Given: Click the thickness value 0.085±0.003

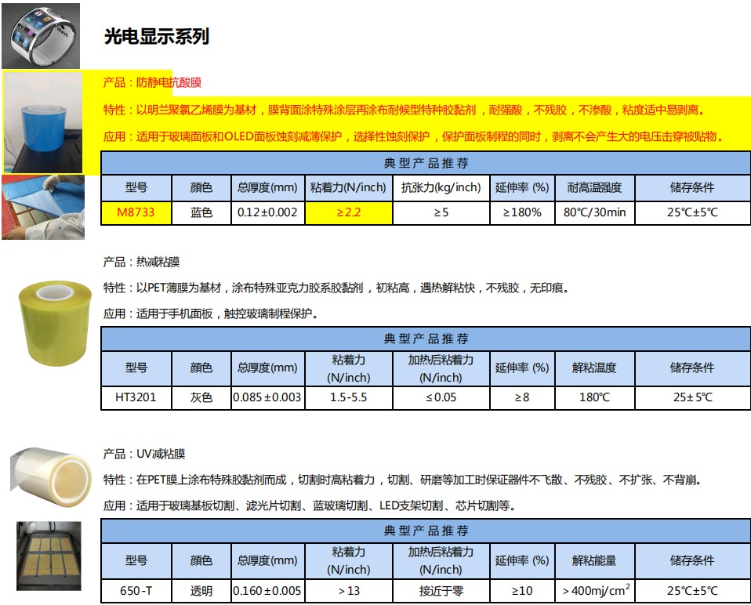Looking at the screenshot, I should (x=268, y=397).
